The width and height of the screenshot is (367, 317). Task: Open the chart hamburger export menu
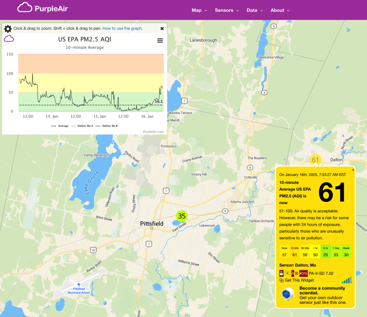[x=160, y=40]
